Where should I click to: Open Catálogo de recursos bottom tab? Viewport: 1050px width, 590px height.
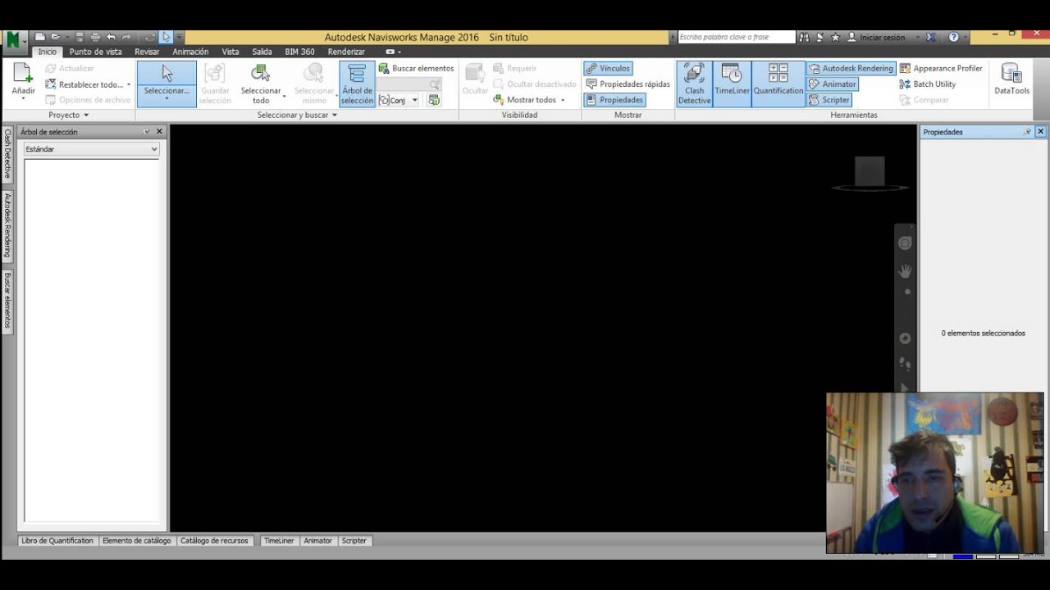(214, 541)
